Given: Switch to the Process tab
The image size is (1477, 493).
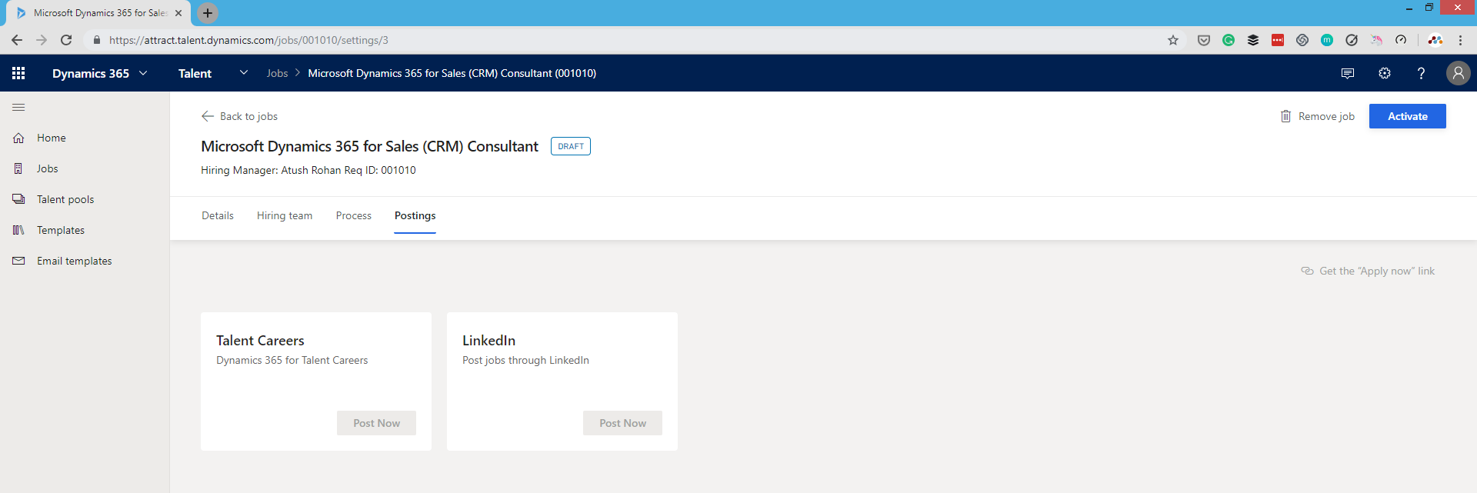Looking at the screenshot, I should click(x=354, y=215).
